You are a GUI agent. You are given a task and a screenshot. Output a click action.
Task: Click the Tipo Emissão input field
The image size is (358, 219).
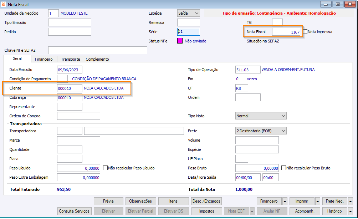[70, 22]
